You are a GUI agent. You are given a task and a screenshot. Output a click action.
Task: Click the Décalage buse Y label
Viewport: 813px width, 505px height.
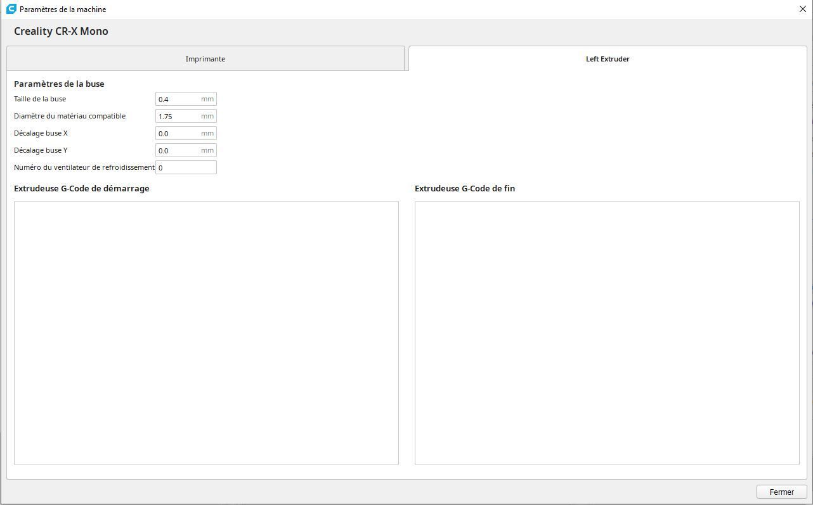pos(41,150)
